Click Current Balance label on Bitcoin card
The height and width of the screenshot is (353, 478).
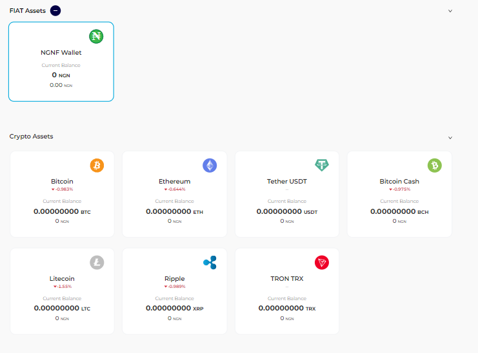(x=62, y=201)
